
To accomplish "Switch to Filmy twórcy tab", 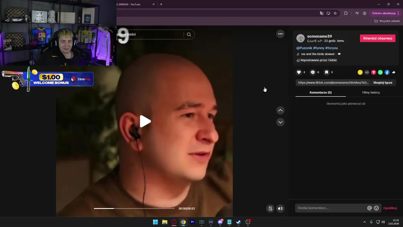I will click(x=371, y=92).
